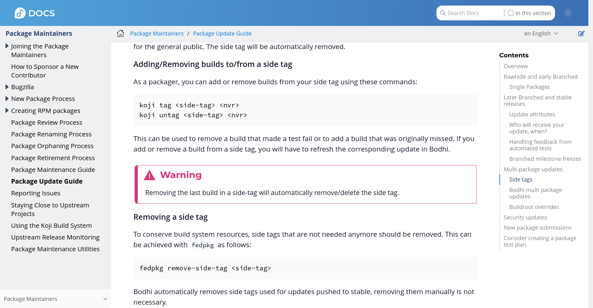
Task: Click the Warning triangle icon
Action: [149, 175]
